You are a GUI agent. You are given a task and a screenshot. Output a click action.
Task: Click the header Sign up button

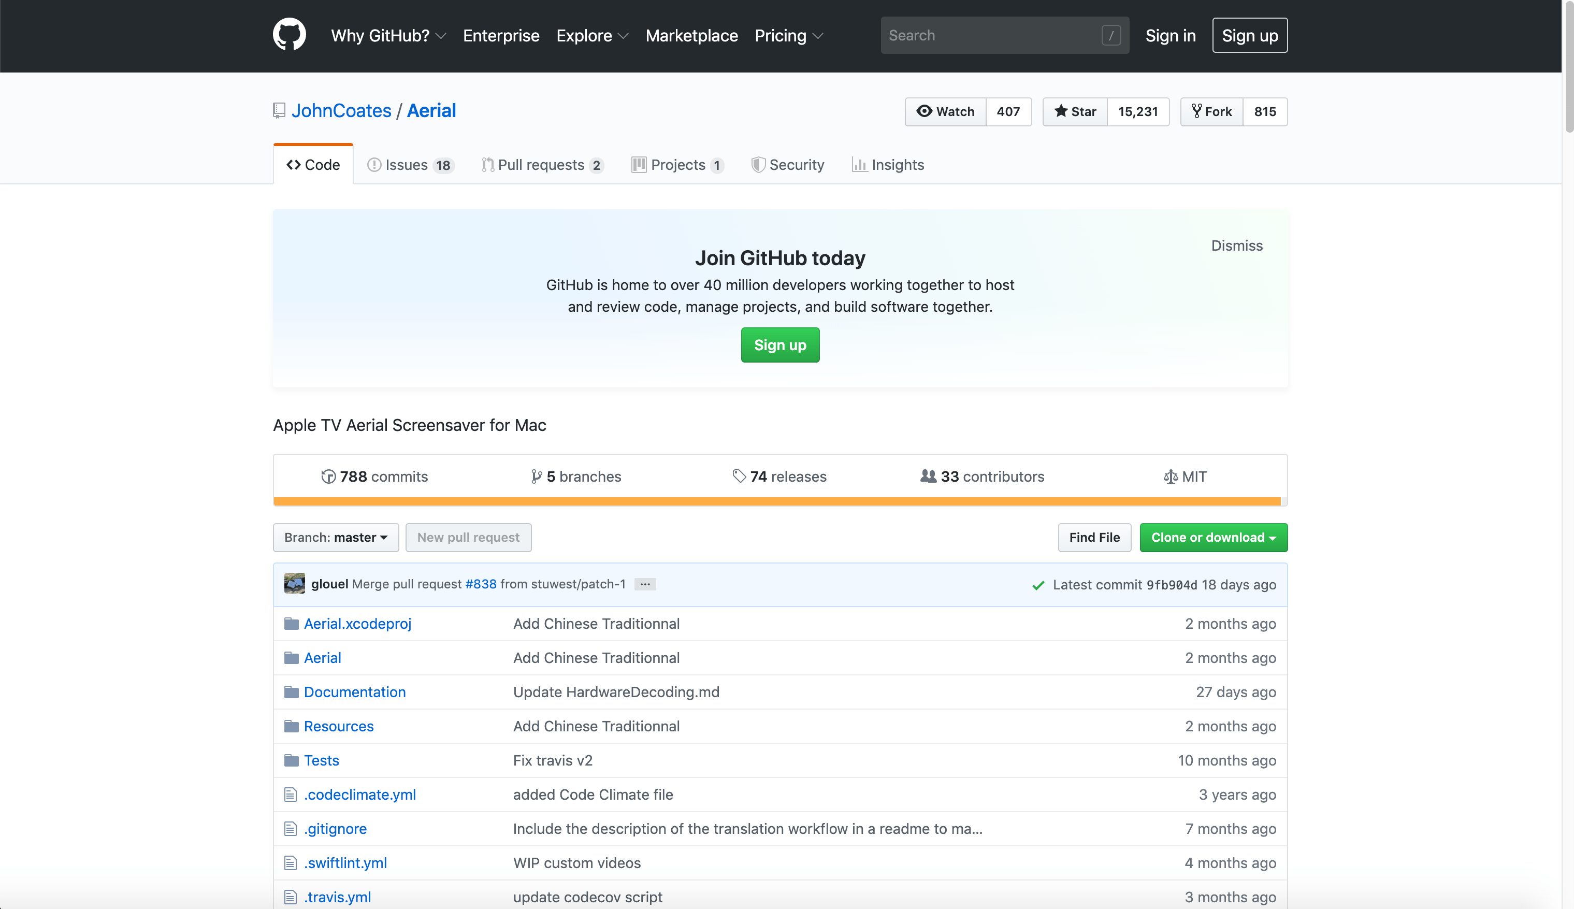[1249, 36]
